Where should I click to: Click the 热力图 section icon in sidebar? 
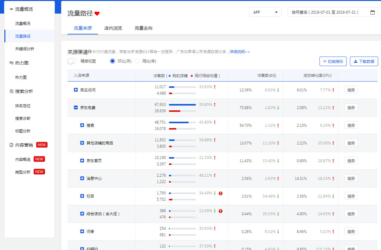tap(11, 63)
